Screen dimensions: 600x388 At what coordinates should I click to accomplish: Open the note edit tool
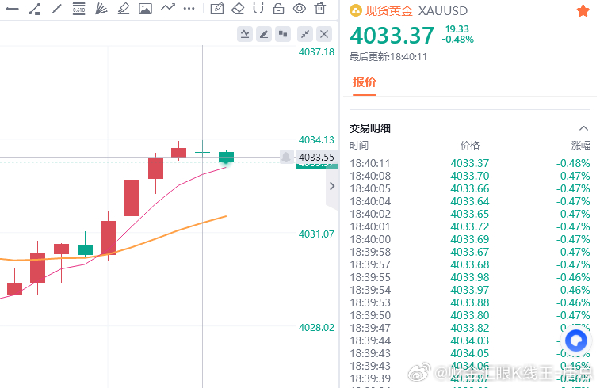(217, 9)
